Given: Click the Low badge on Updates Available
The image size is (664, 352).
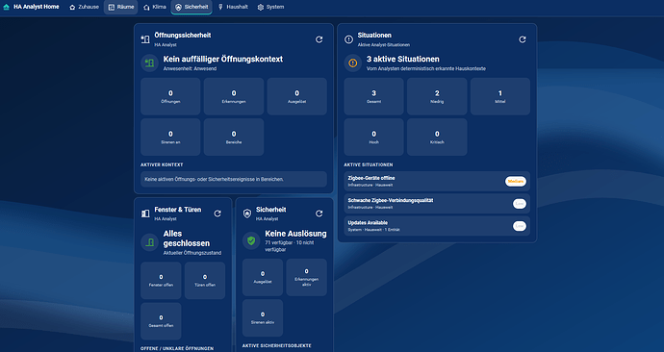Looking at the screenshot, I should pos(520,226).
